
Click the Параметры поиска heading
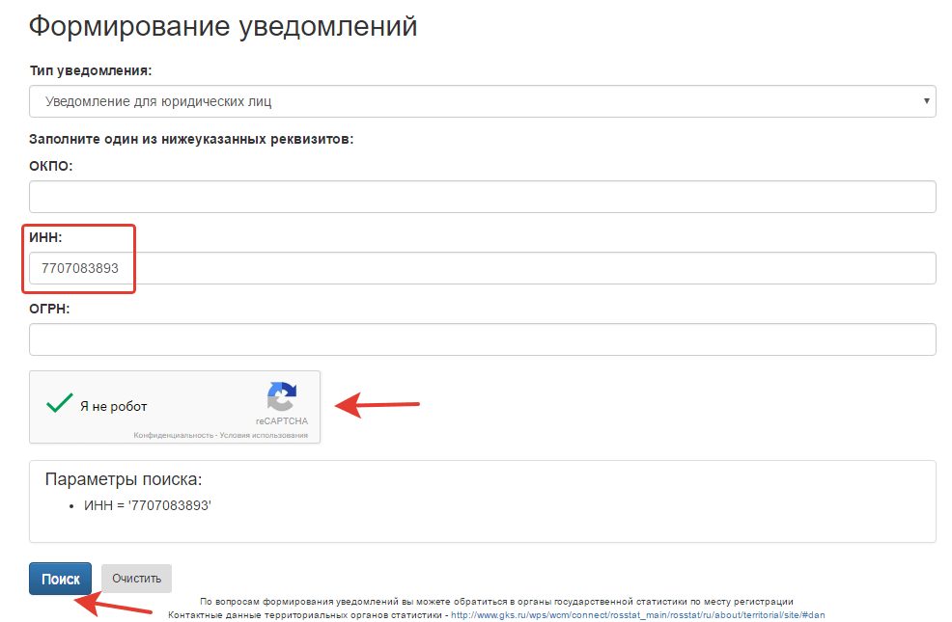coord(124,479)
